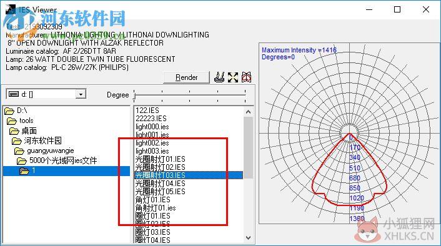Click the red butterfly diagram icon
This screenshot has height=246, width=441.
246,77
